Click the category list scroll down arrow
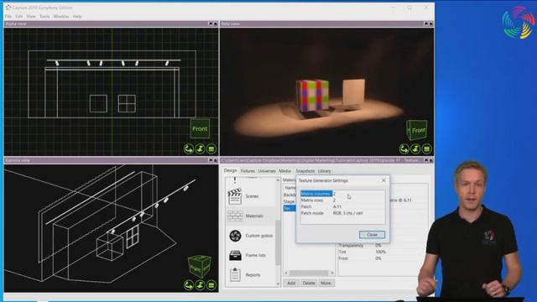The image size is (537, 302). (x=278, y=284)
